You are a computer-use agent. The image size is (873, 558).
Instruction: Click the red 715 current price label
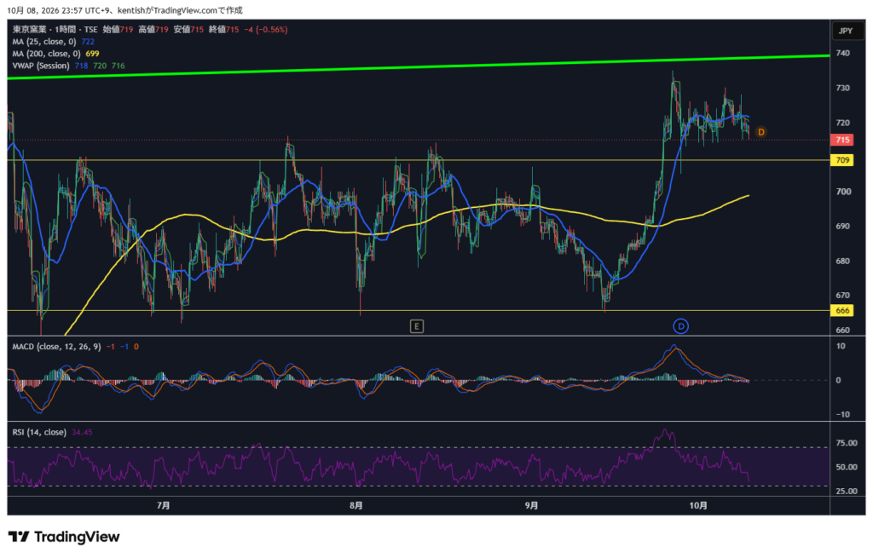842,140
